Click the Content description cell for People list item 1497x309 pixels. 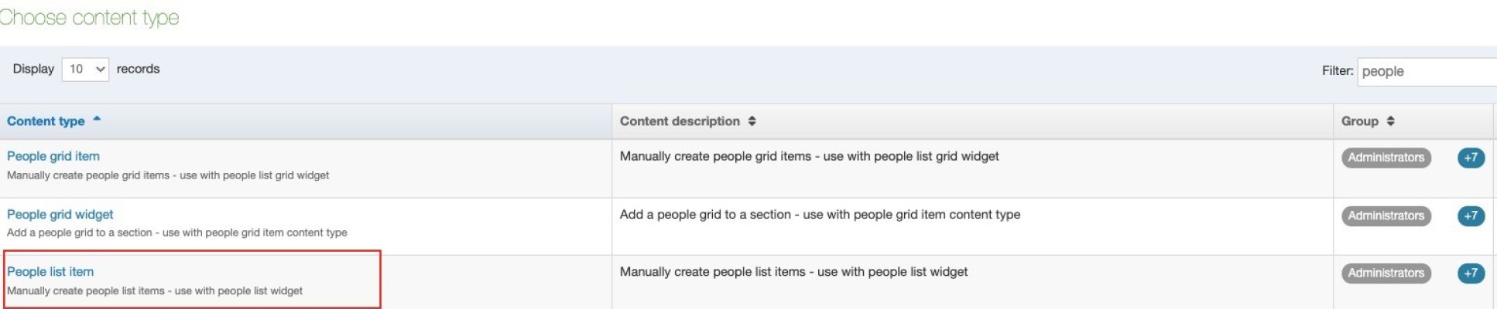(793, 272)
